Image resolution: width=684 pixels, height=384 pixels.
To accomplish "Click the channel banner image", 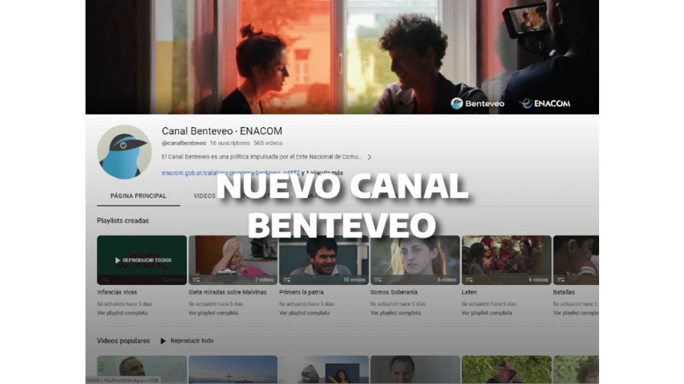I will tap(342, 57).
